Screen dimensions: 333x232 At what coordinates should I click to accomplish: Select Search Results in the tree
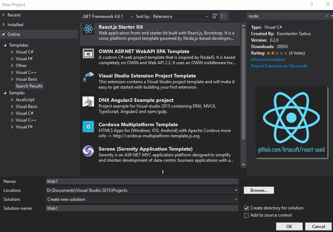tap(29, 86)
